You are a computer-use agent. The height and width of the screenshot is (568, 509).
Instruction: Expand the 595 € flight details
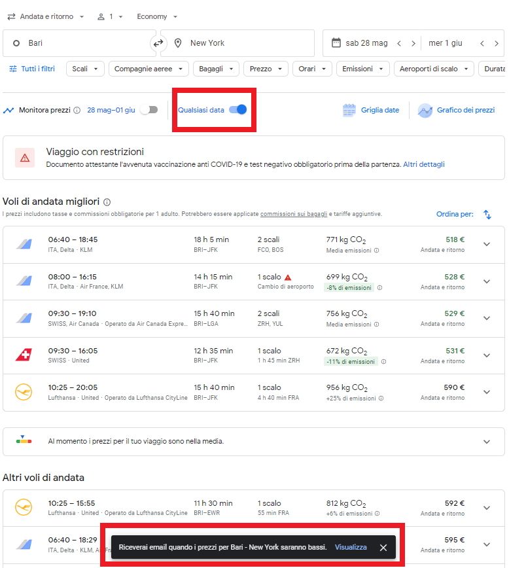click(x=487, y=545)
